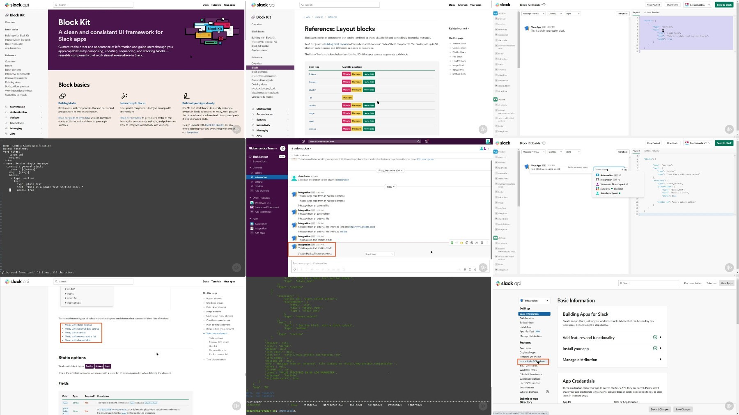This screenshot has height=415, width=739.
Task: Click plus icon beside Add channels
Action: 252,190
